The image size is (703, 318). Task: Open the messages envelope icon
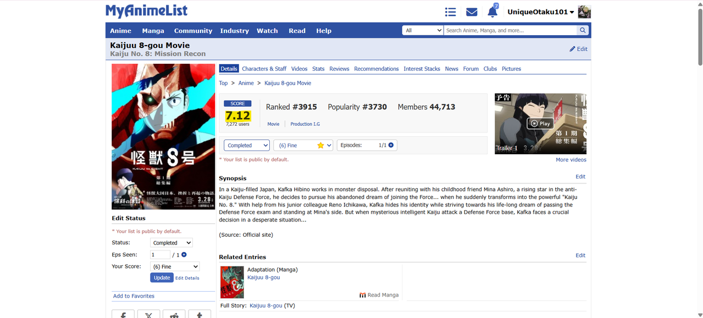[472, 12]
